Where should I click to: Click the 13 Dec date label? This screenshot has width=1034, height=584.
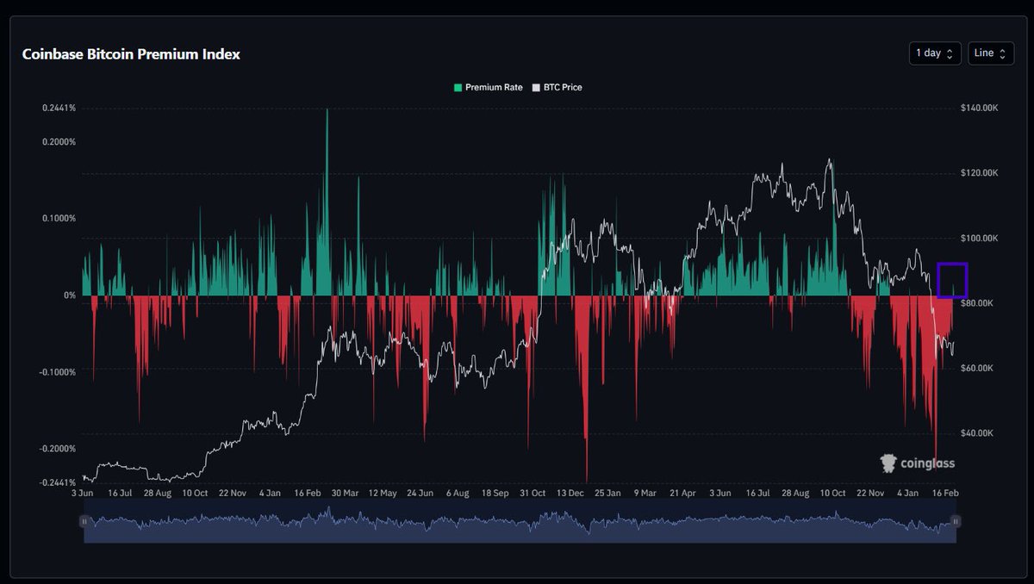(x=570, y=494)
